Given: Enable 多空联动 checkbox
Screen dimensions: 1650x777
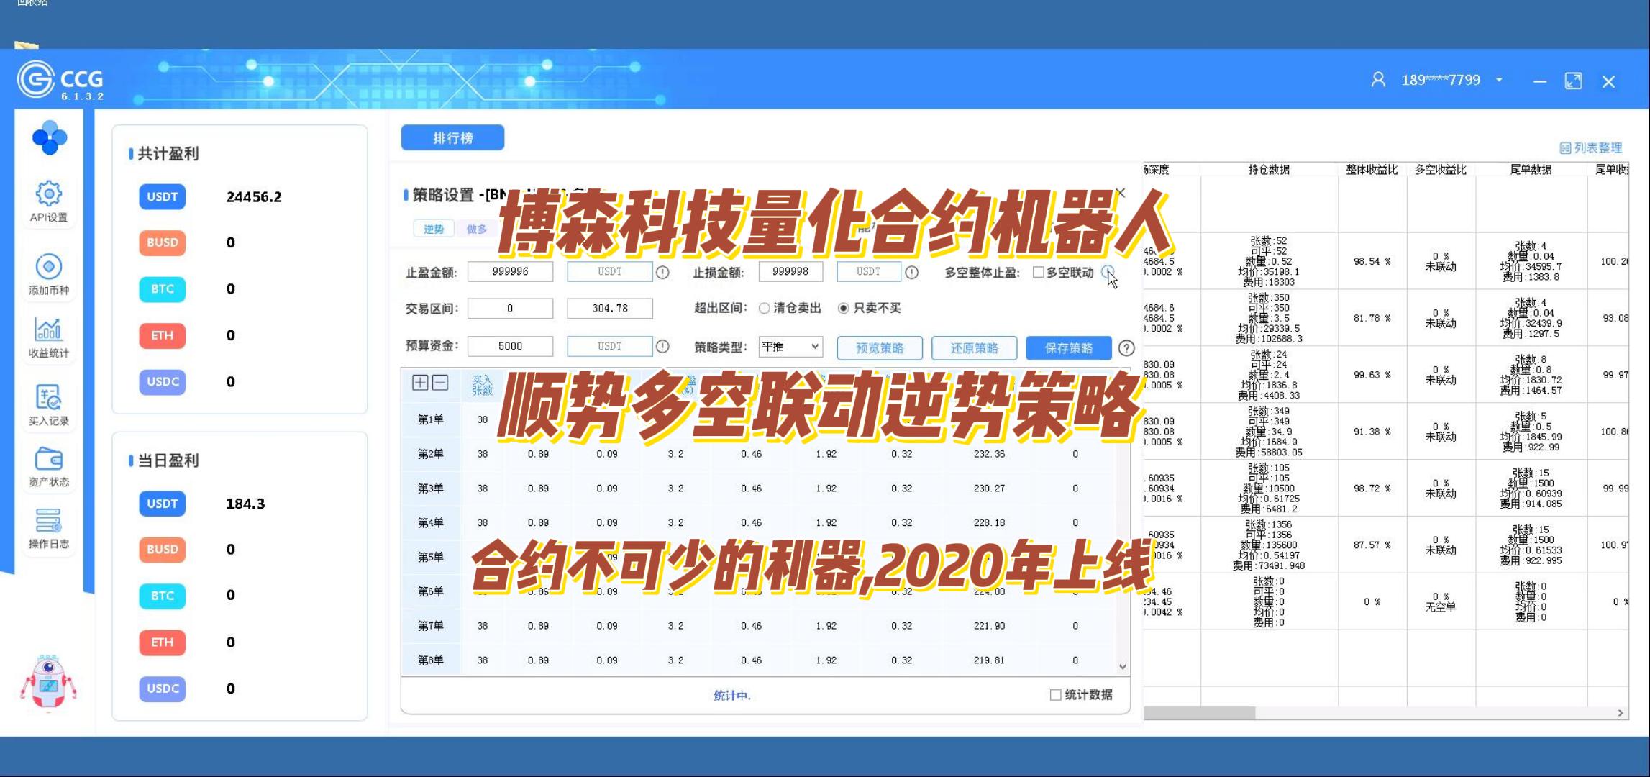Looking at the screenshot, I should pos(1038,272).
